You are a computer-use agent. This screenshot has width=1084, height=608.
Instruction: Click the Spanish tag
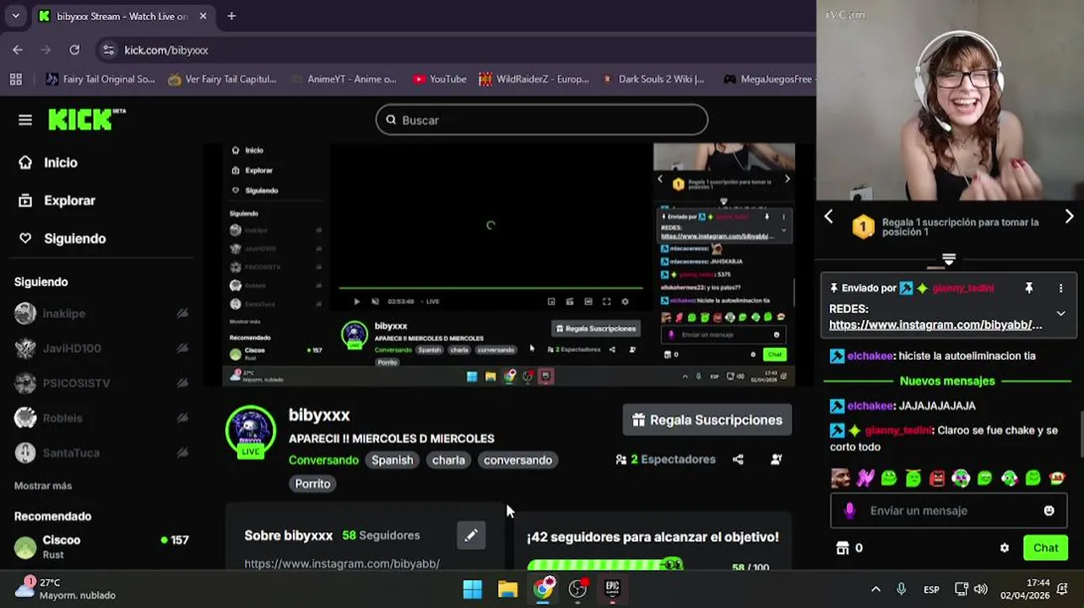(393, 460)
